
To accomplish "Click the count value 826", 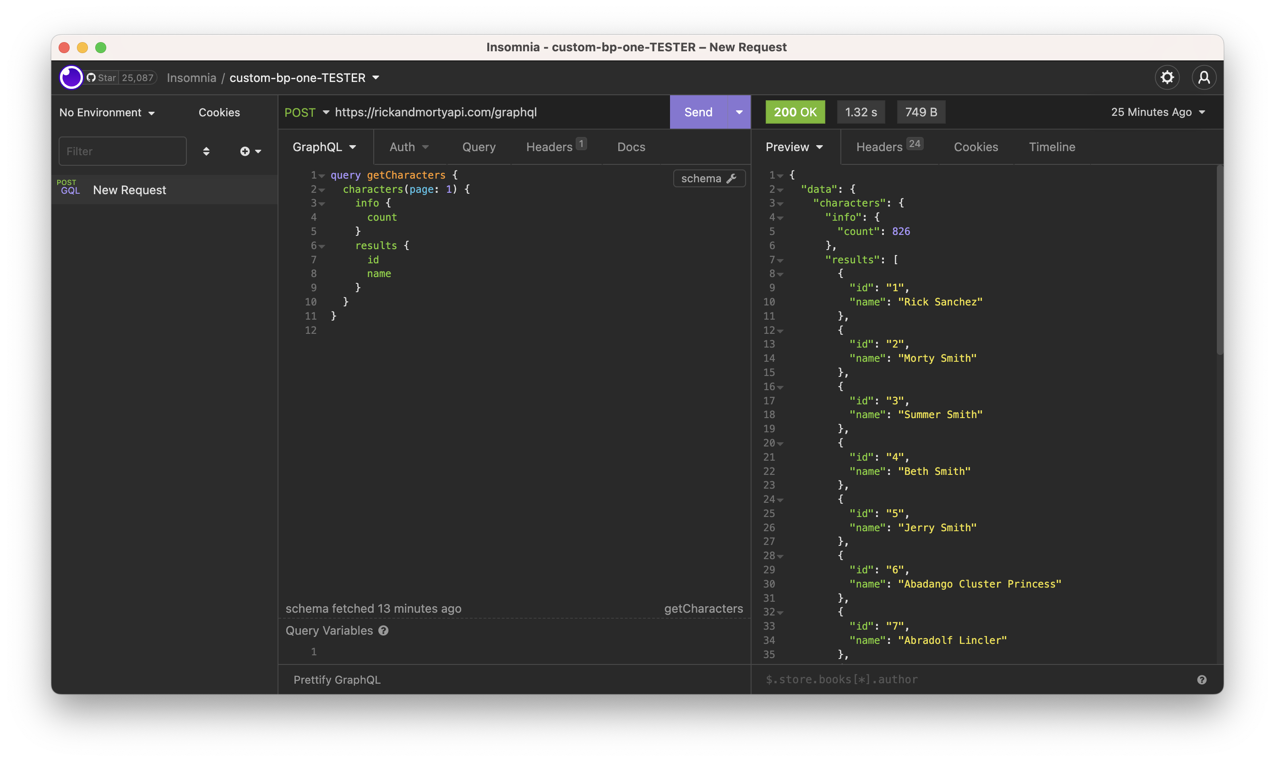I will point(901,232).
